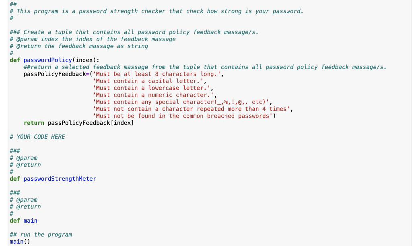Click the 'common breached passwords' string
Image resolution: width=412 pixels, height=246 pixels.
[183, 116]
